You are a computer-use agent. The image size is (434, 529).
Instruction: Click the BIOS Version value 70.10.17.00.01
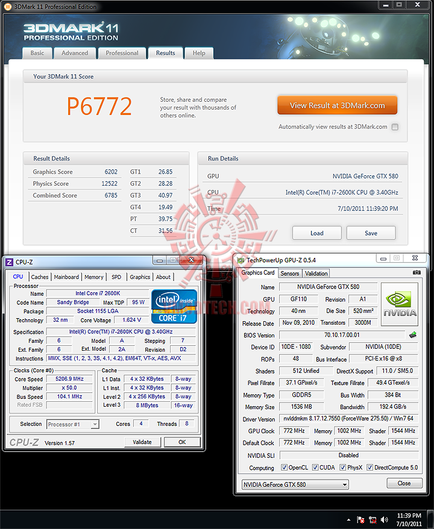point(342,335)
